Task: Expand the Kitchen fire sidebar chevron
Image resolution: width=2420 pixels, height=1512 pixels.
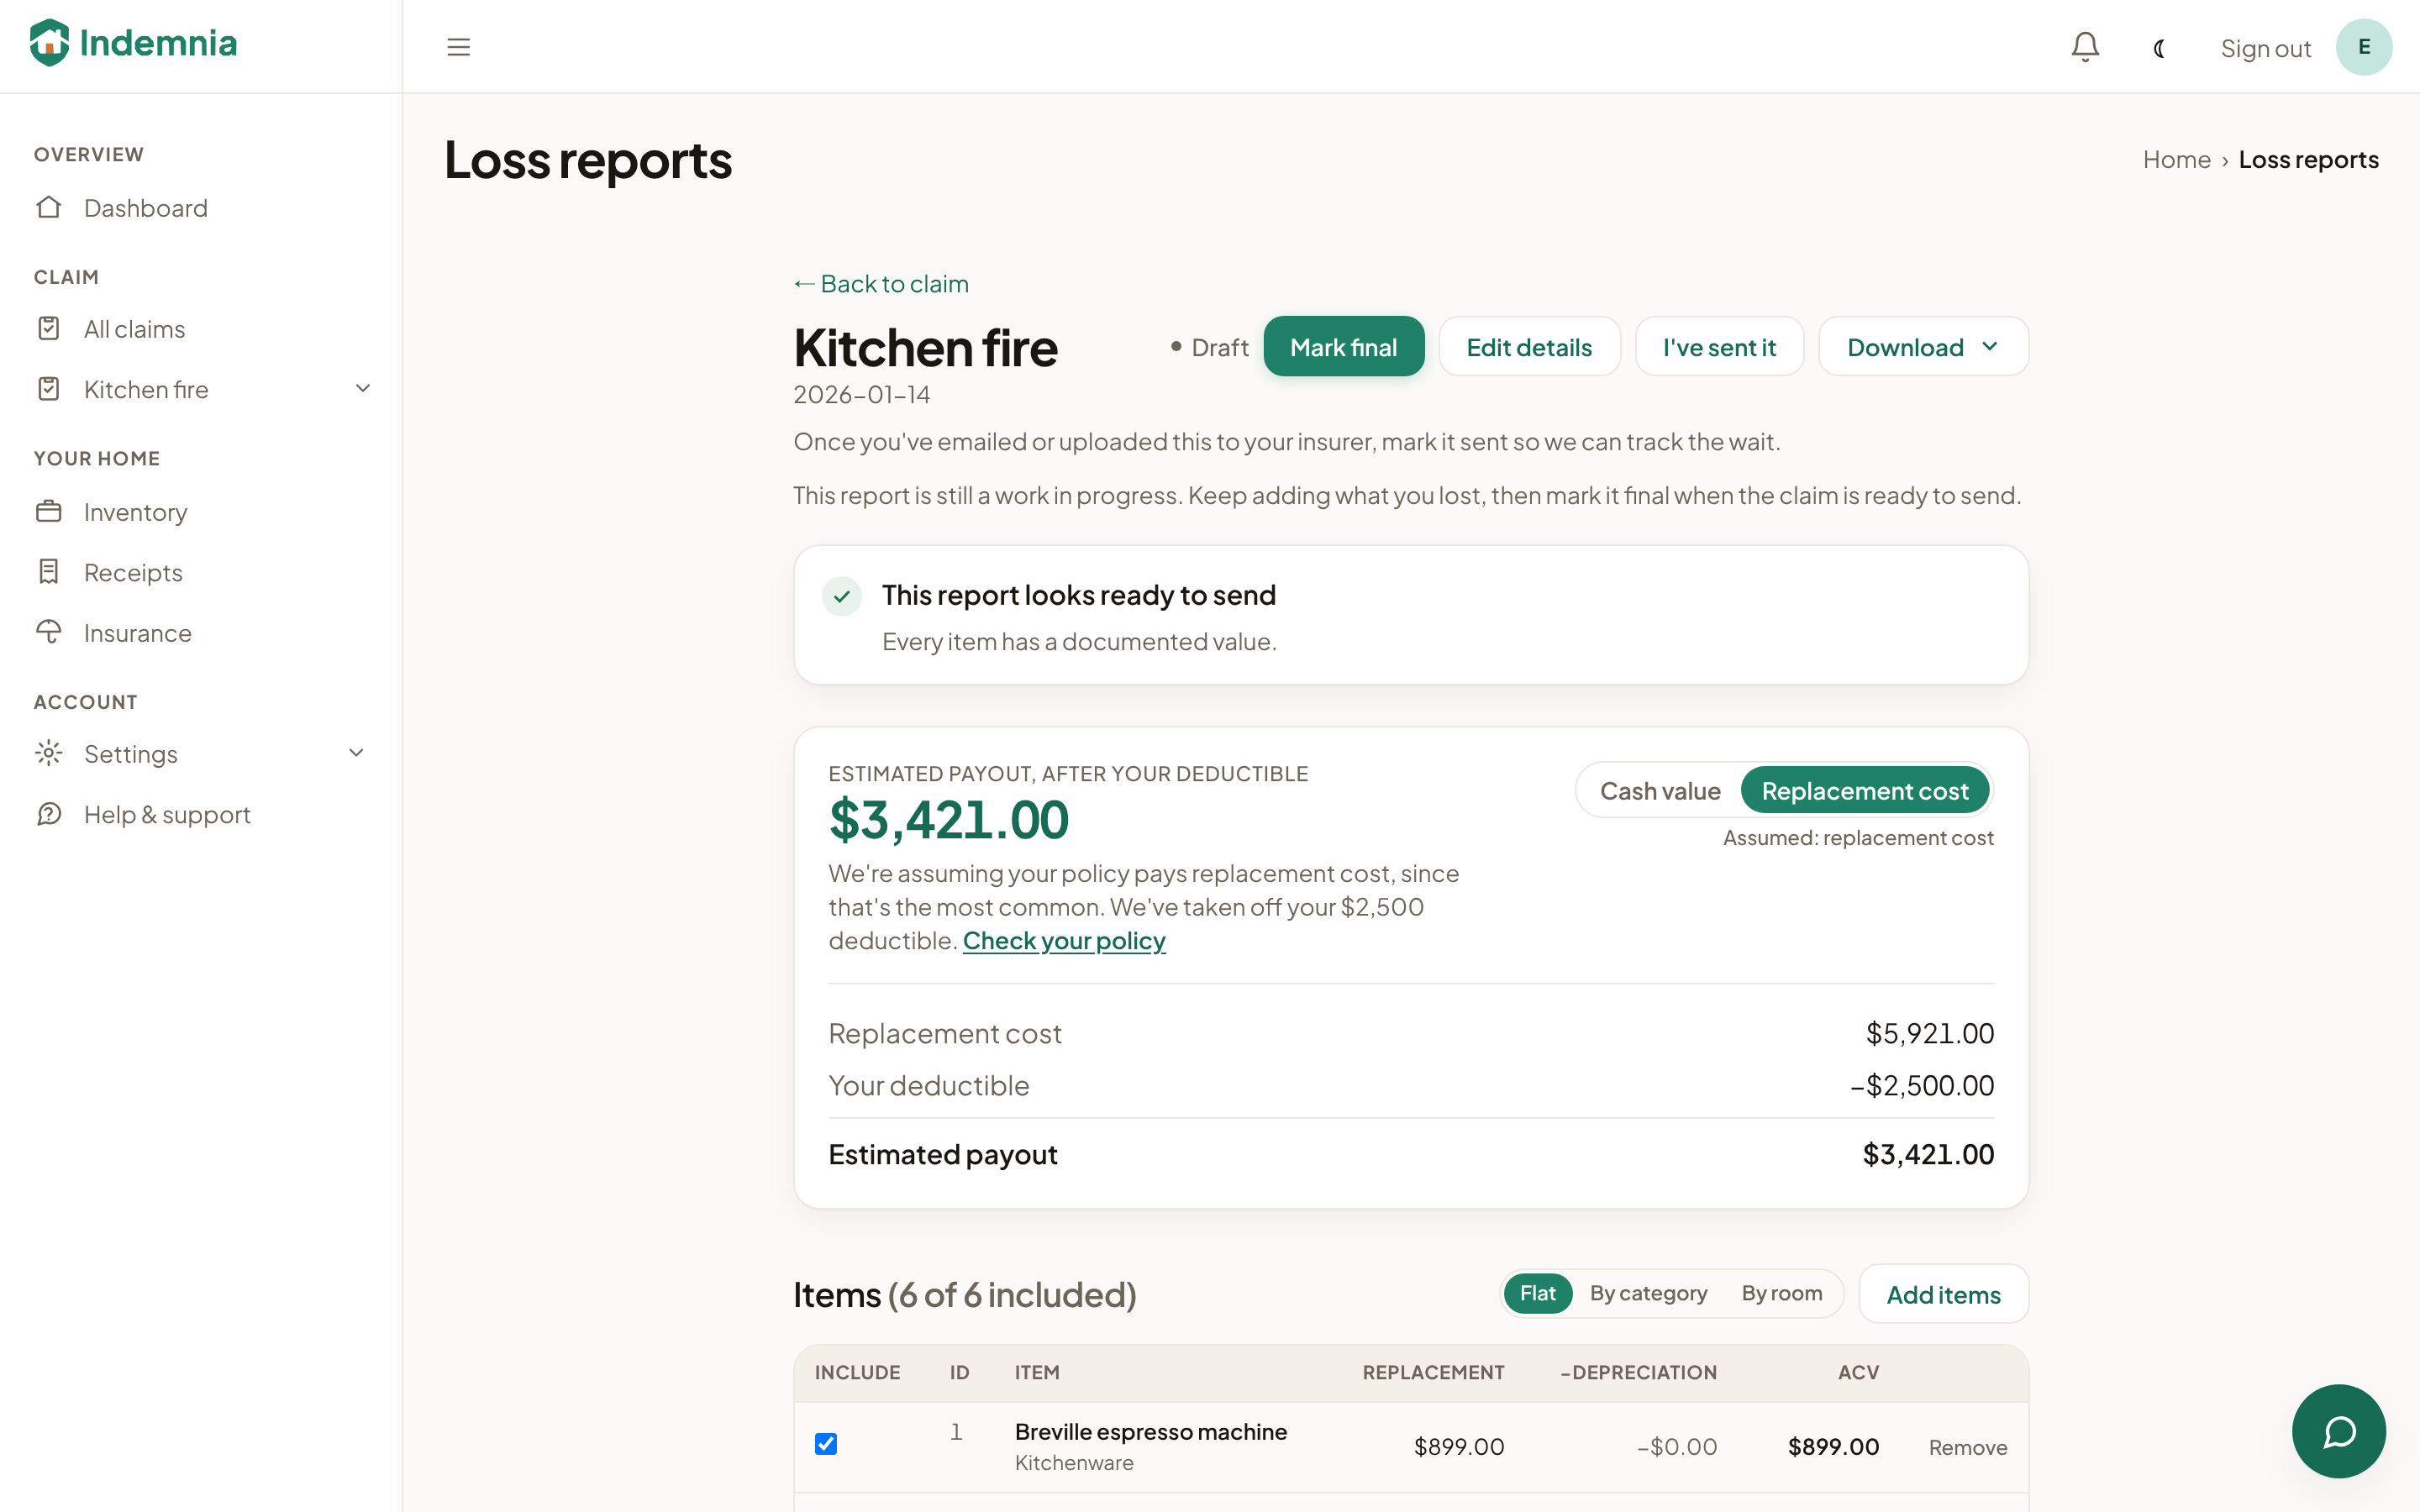Action: click(x=363, y=388)
